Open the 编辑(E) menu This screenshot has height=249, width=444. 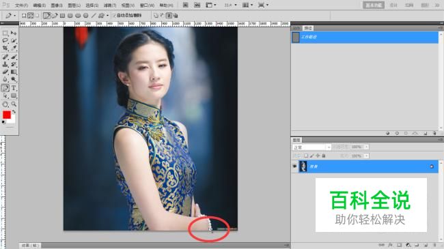click(40, 5)
